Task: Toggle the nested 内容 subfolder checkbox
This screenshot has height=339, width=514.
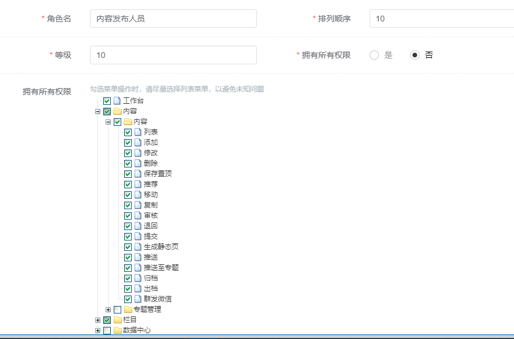Action: (x=117, y=122)
